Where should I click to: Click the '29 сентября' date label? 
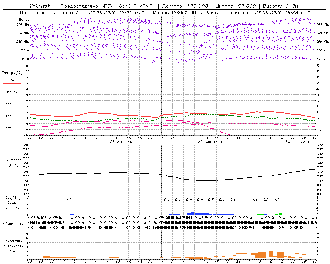(210, 142)
